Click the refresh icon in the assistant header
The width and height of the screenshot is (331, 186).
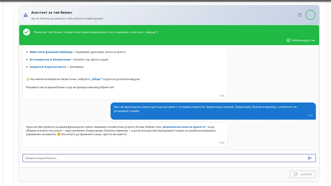click(x=300, y=15)
